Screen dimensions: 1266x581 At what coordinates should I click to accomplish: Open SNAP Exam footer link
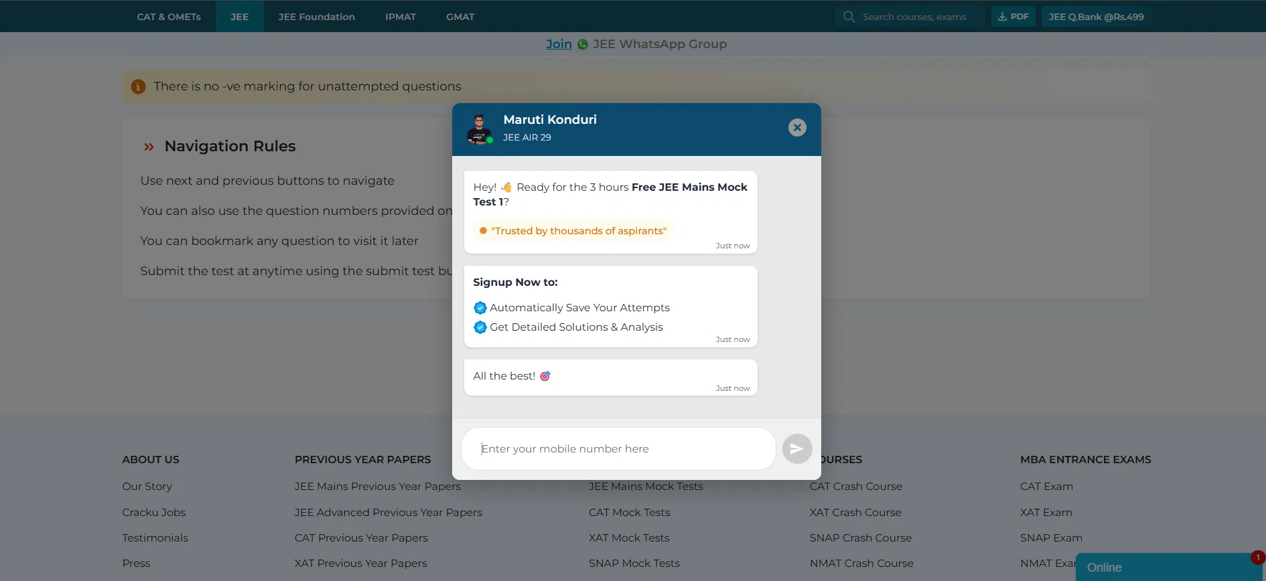pos(1051,538)
